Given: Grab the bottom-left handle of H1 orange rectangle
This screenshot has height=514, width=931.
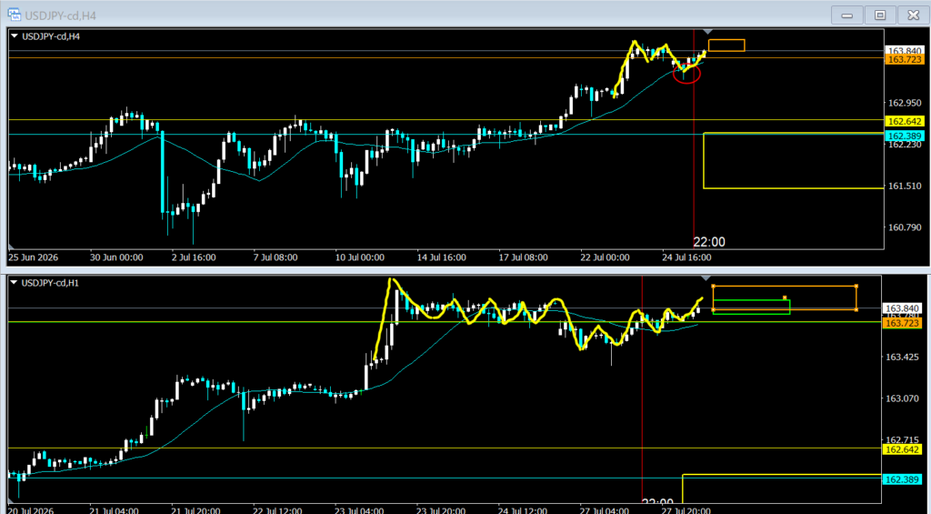Looking at the screenshot, I should tap(713, 309).
